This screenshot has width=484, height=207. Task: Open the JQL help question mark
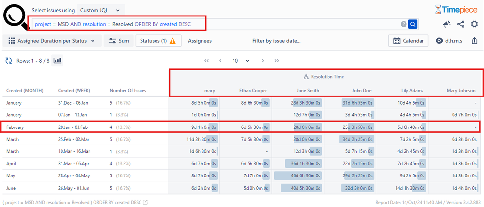(x=404, y=24)
